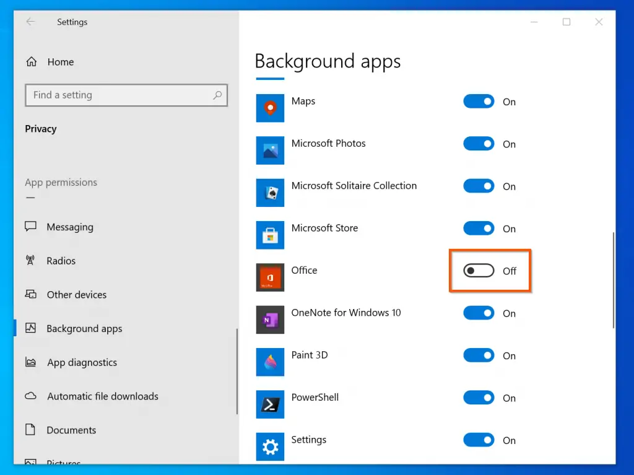This screenshot has width=634, height=475.
Task: Click the PowerShell app icon
Action: point(270,404)
